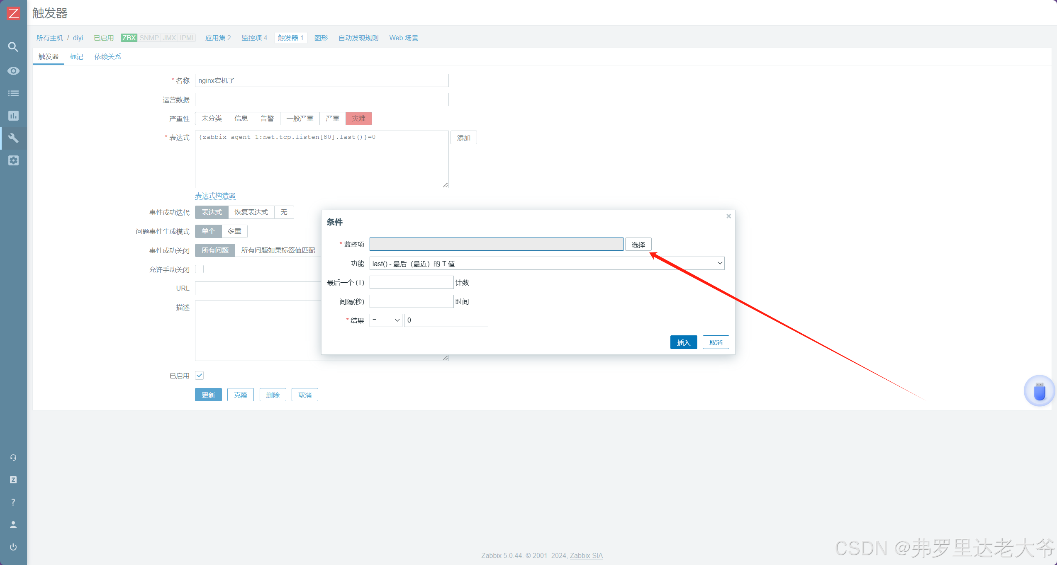Click the user profile icon in sidebar
1057x565 pixels.
click(x=13, y=524)
